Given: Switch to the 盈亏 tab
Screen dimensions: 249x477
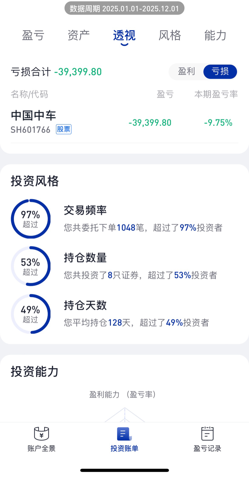Looking at the screenshot, I should pos(33,35).
